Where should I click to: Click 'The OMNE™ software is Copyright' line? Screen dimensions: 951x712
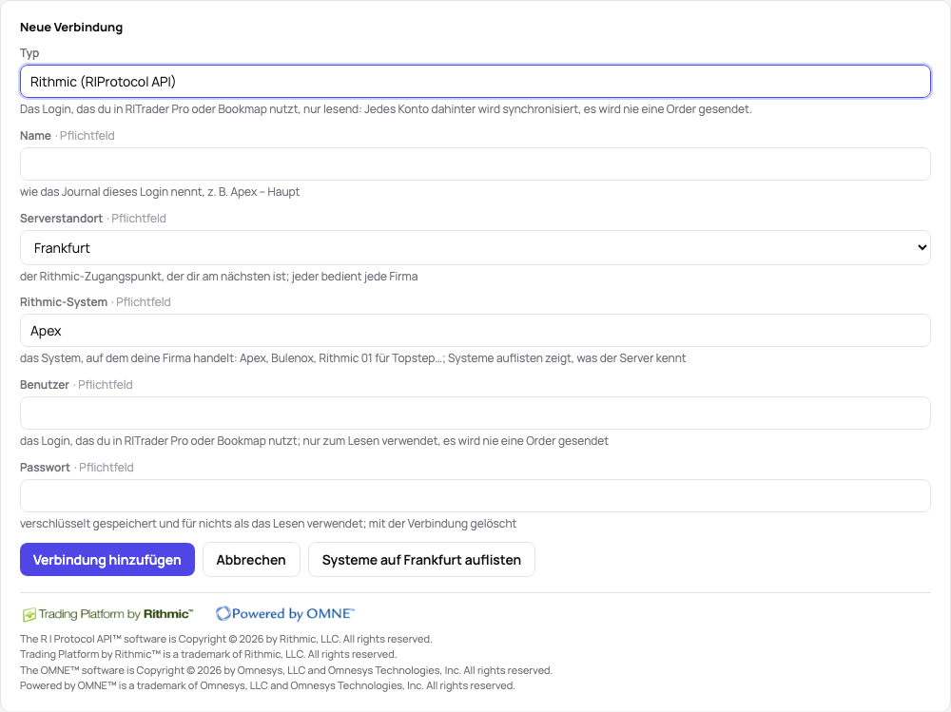click(286, 670)
